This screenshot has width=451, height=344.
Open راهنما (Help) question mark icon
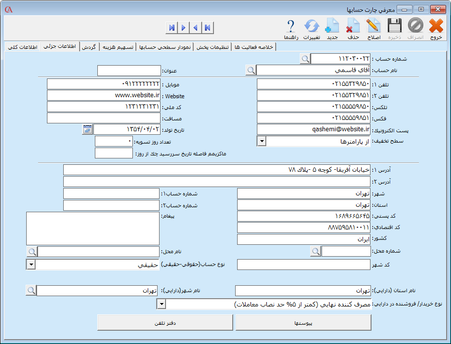point(290,28)
